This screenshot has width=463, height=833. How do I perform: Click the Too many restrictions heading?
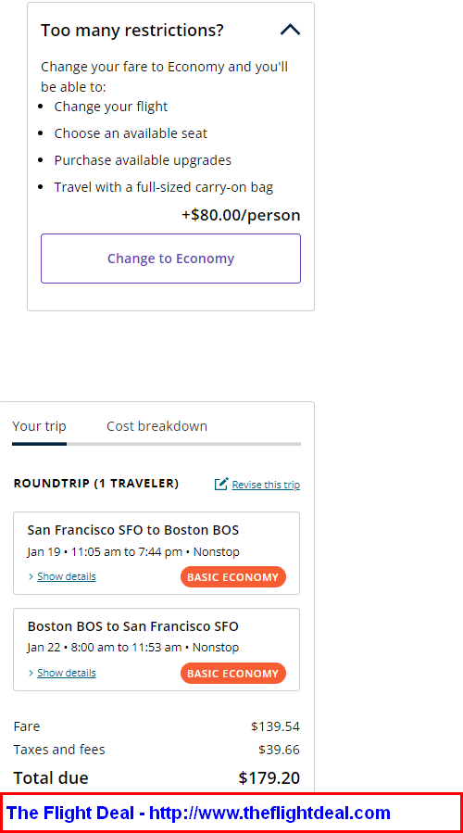tap(132, 31)
